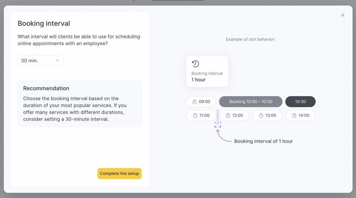Click the lock icon on 11:00 slot
356x198 pixels.
pos(195,115)
